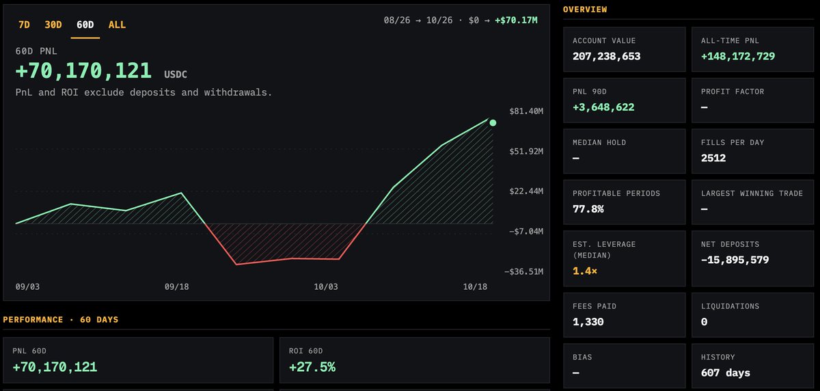Click the Median Hold card
The width and height of the screenshot is (820, 391).
624,151
